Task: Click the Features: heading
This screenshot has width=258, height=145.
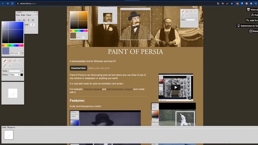Action: [77, 100]
